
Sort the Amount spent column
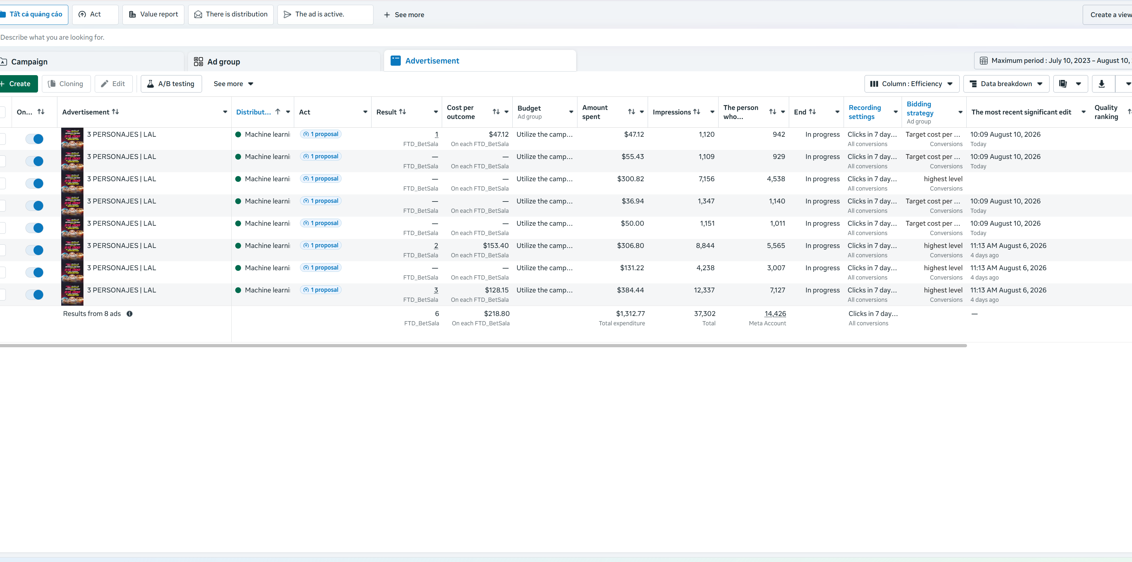[632, 112]
